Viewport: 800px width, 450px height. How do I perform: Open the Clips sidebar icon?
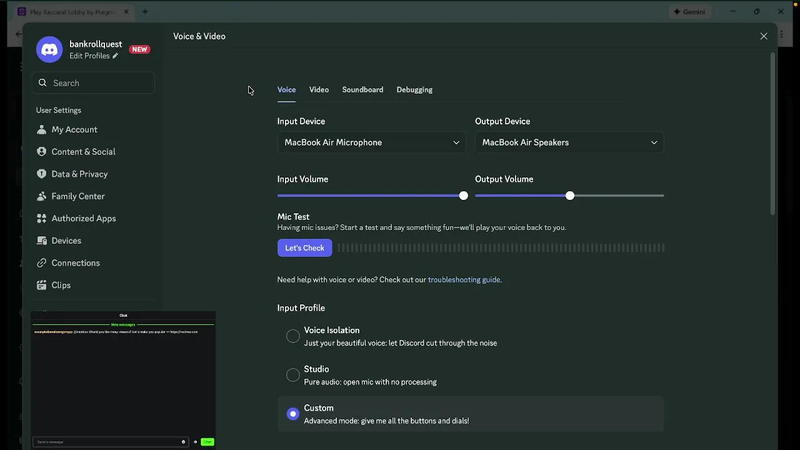click(42, 285)
